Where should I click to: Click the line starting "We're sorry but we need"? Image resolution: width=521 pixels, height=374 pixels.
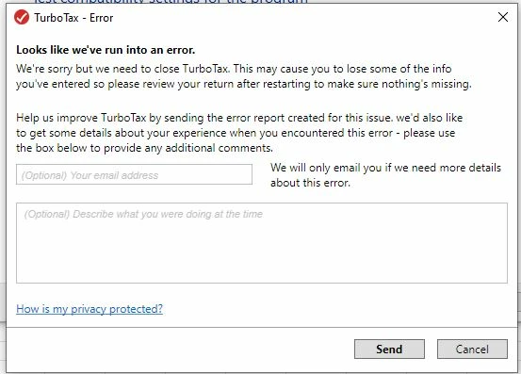234,69
